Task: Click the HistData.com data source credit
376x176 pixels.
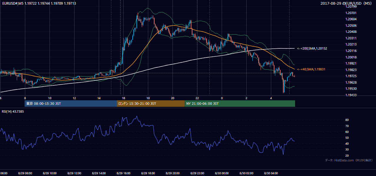Action: coord(349,160)
